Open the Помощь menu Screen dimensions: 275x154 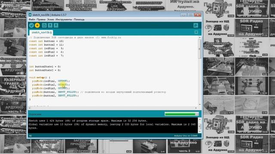click(79, 20)
